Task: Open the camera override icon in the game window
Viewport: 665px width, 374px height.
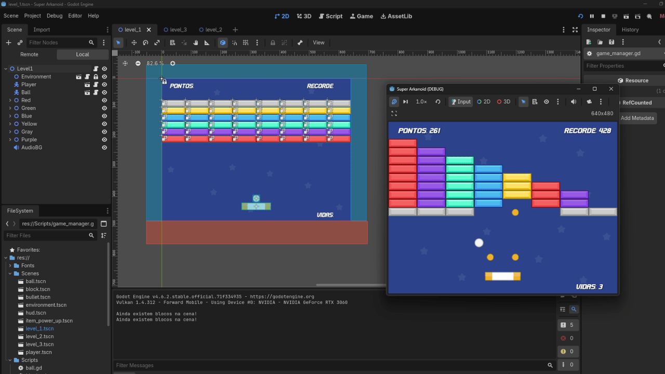Action: pyautogui.click(x=589, y=102)
